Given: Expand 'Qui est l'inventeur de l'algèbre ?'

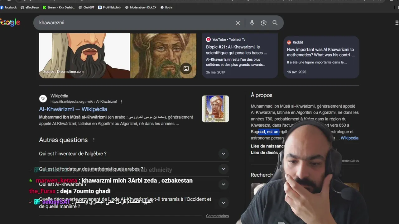Looking at the screenshot, I should pyautogui.click(x=134, y=154).
